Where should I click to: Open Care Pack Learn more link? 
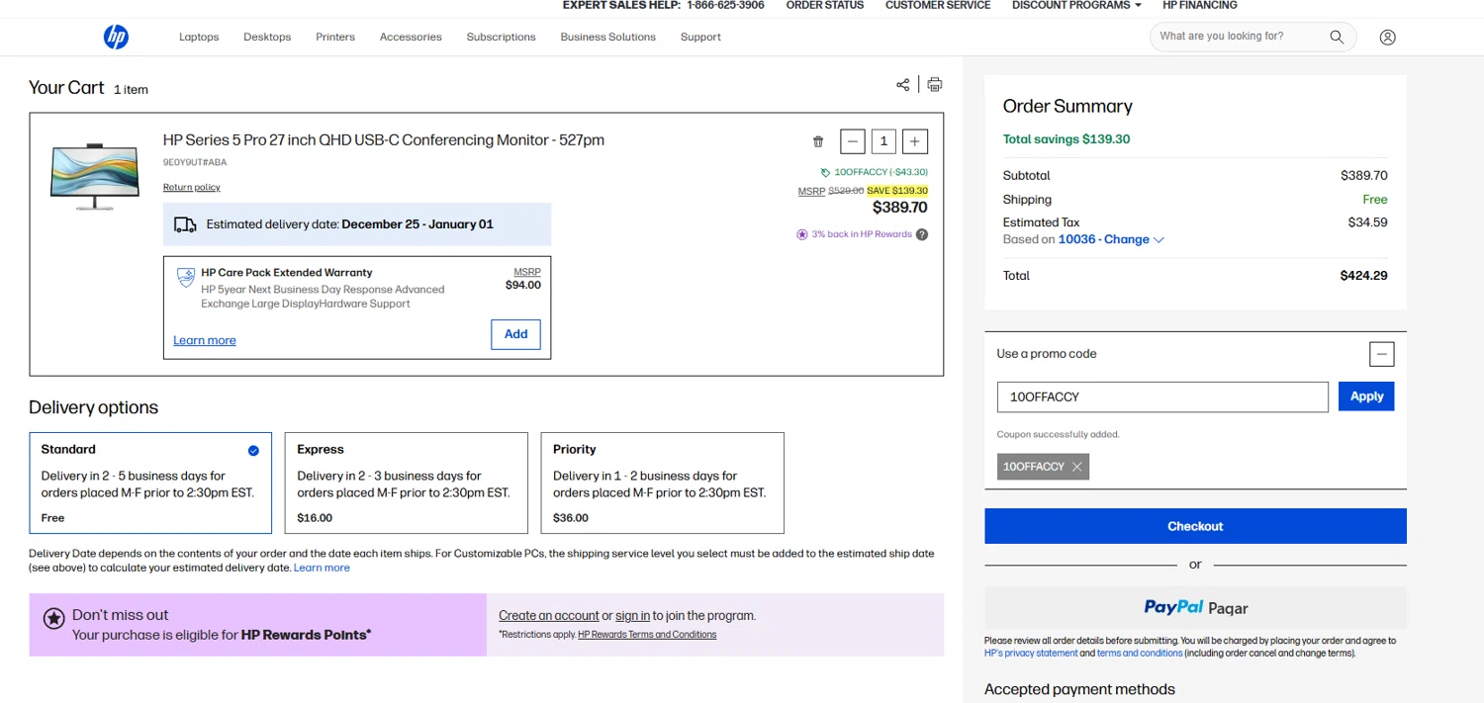[x=205, y=340]
